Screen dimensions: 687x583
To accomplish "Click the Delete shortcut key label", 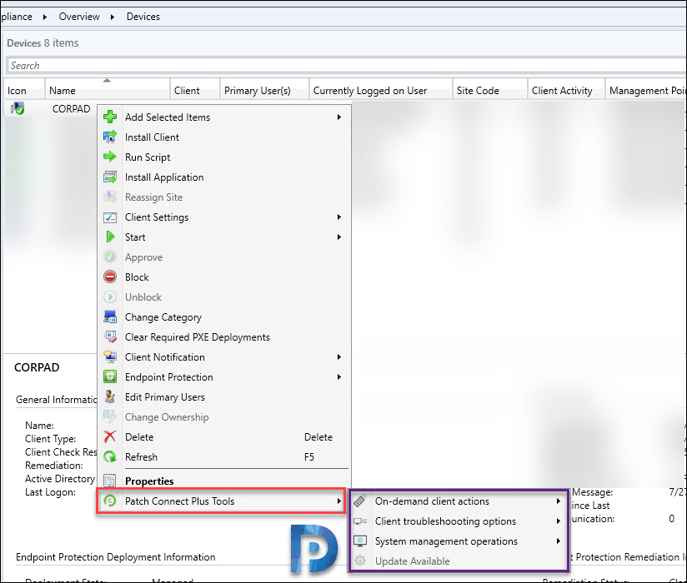I will [x=318, y=436].
